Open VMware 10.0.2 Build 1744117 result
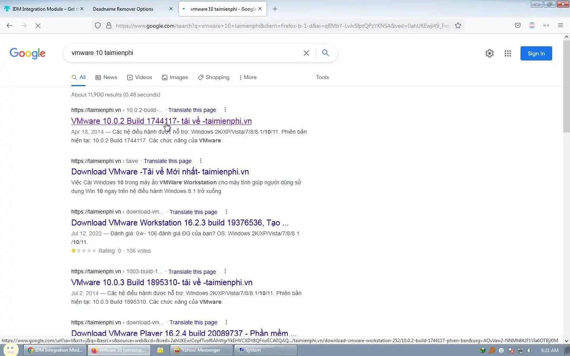The height and width of the screenshot is (356, 570). [161, 121]
